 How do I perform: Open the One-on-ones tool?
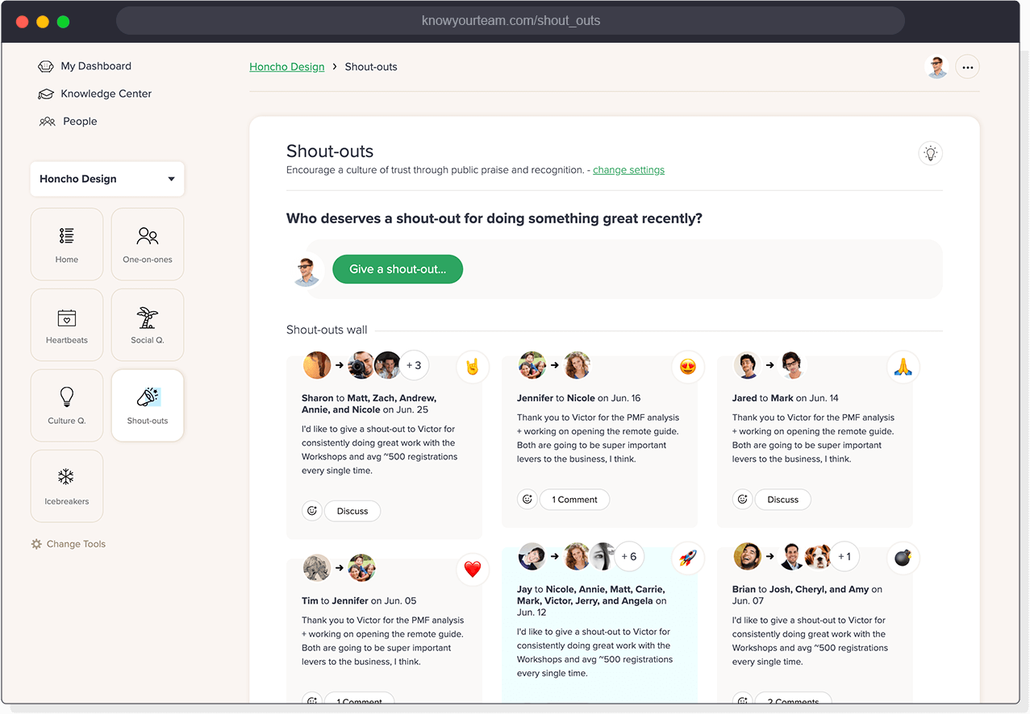pos(148,244)
